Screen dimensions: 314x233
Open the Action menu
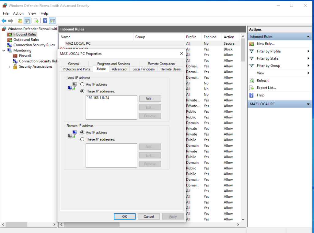[x=18, y=13]
